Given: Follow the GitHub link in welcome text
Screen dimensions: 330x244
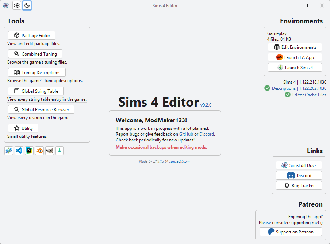Looking at the screenshot, I should [186, 134].
